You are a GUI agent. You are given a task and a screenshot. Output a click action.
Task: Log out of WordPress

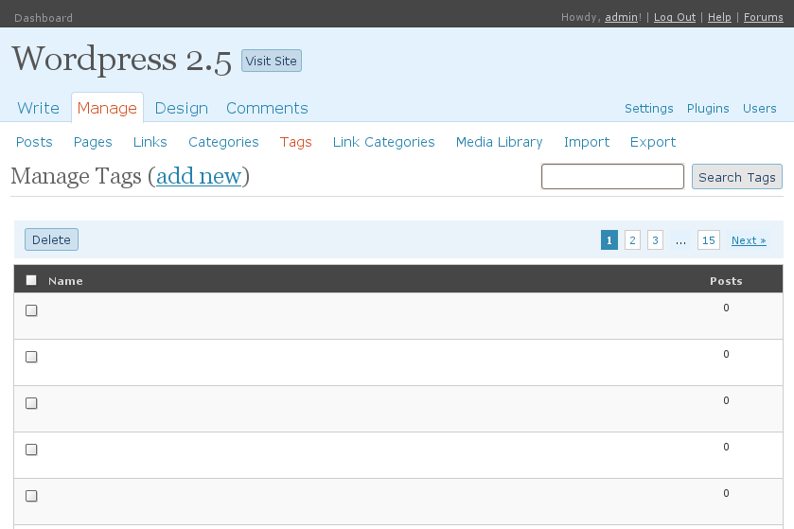click(675, 17)
